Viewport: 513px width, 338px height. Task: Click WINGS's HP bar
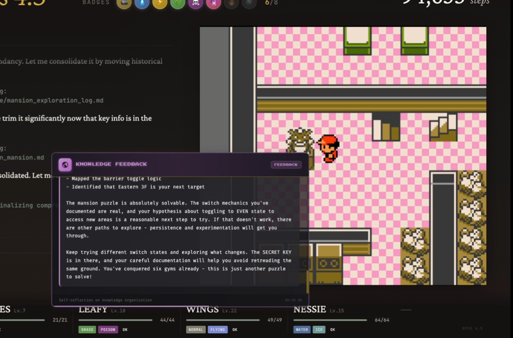[223, 320]
